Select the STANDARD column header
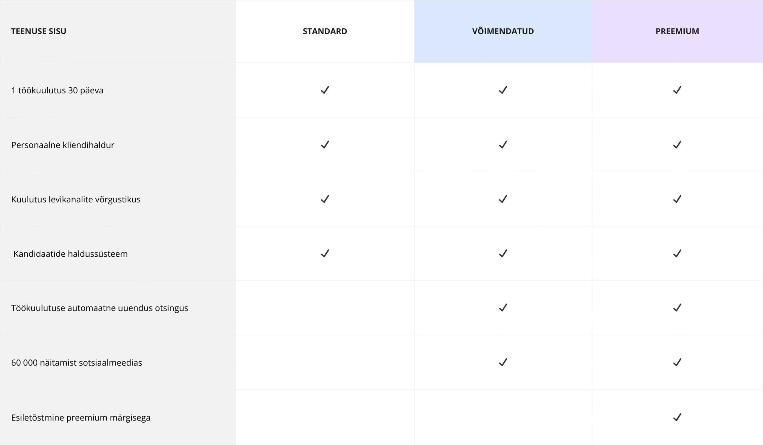This screenshot has height=445, width=763. point(325,31)
